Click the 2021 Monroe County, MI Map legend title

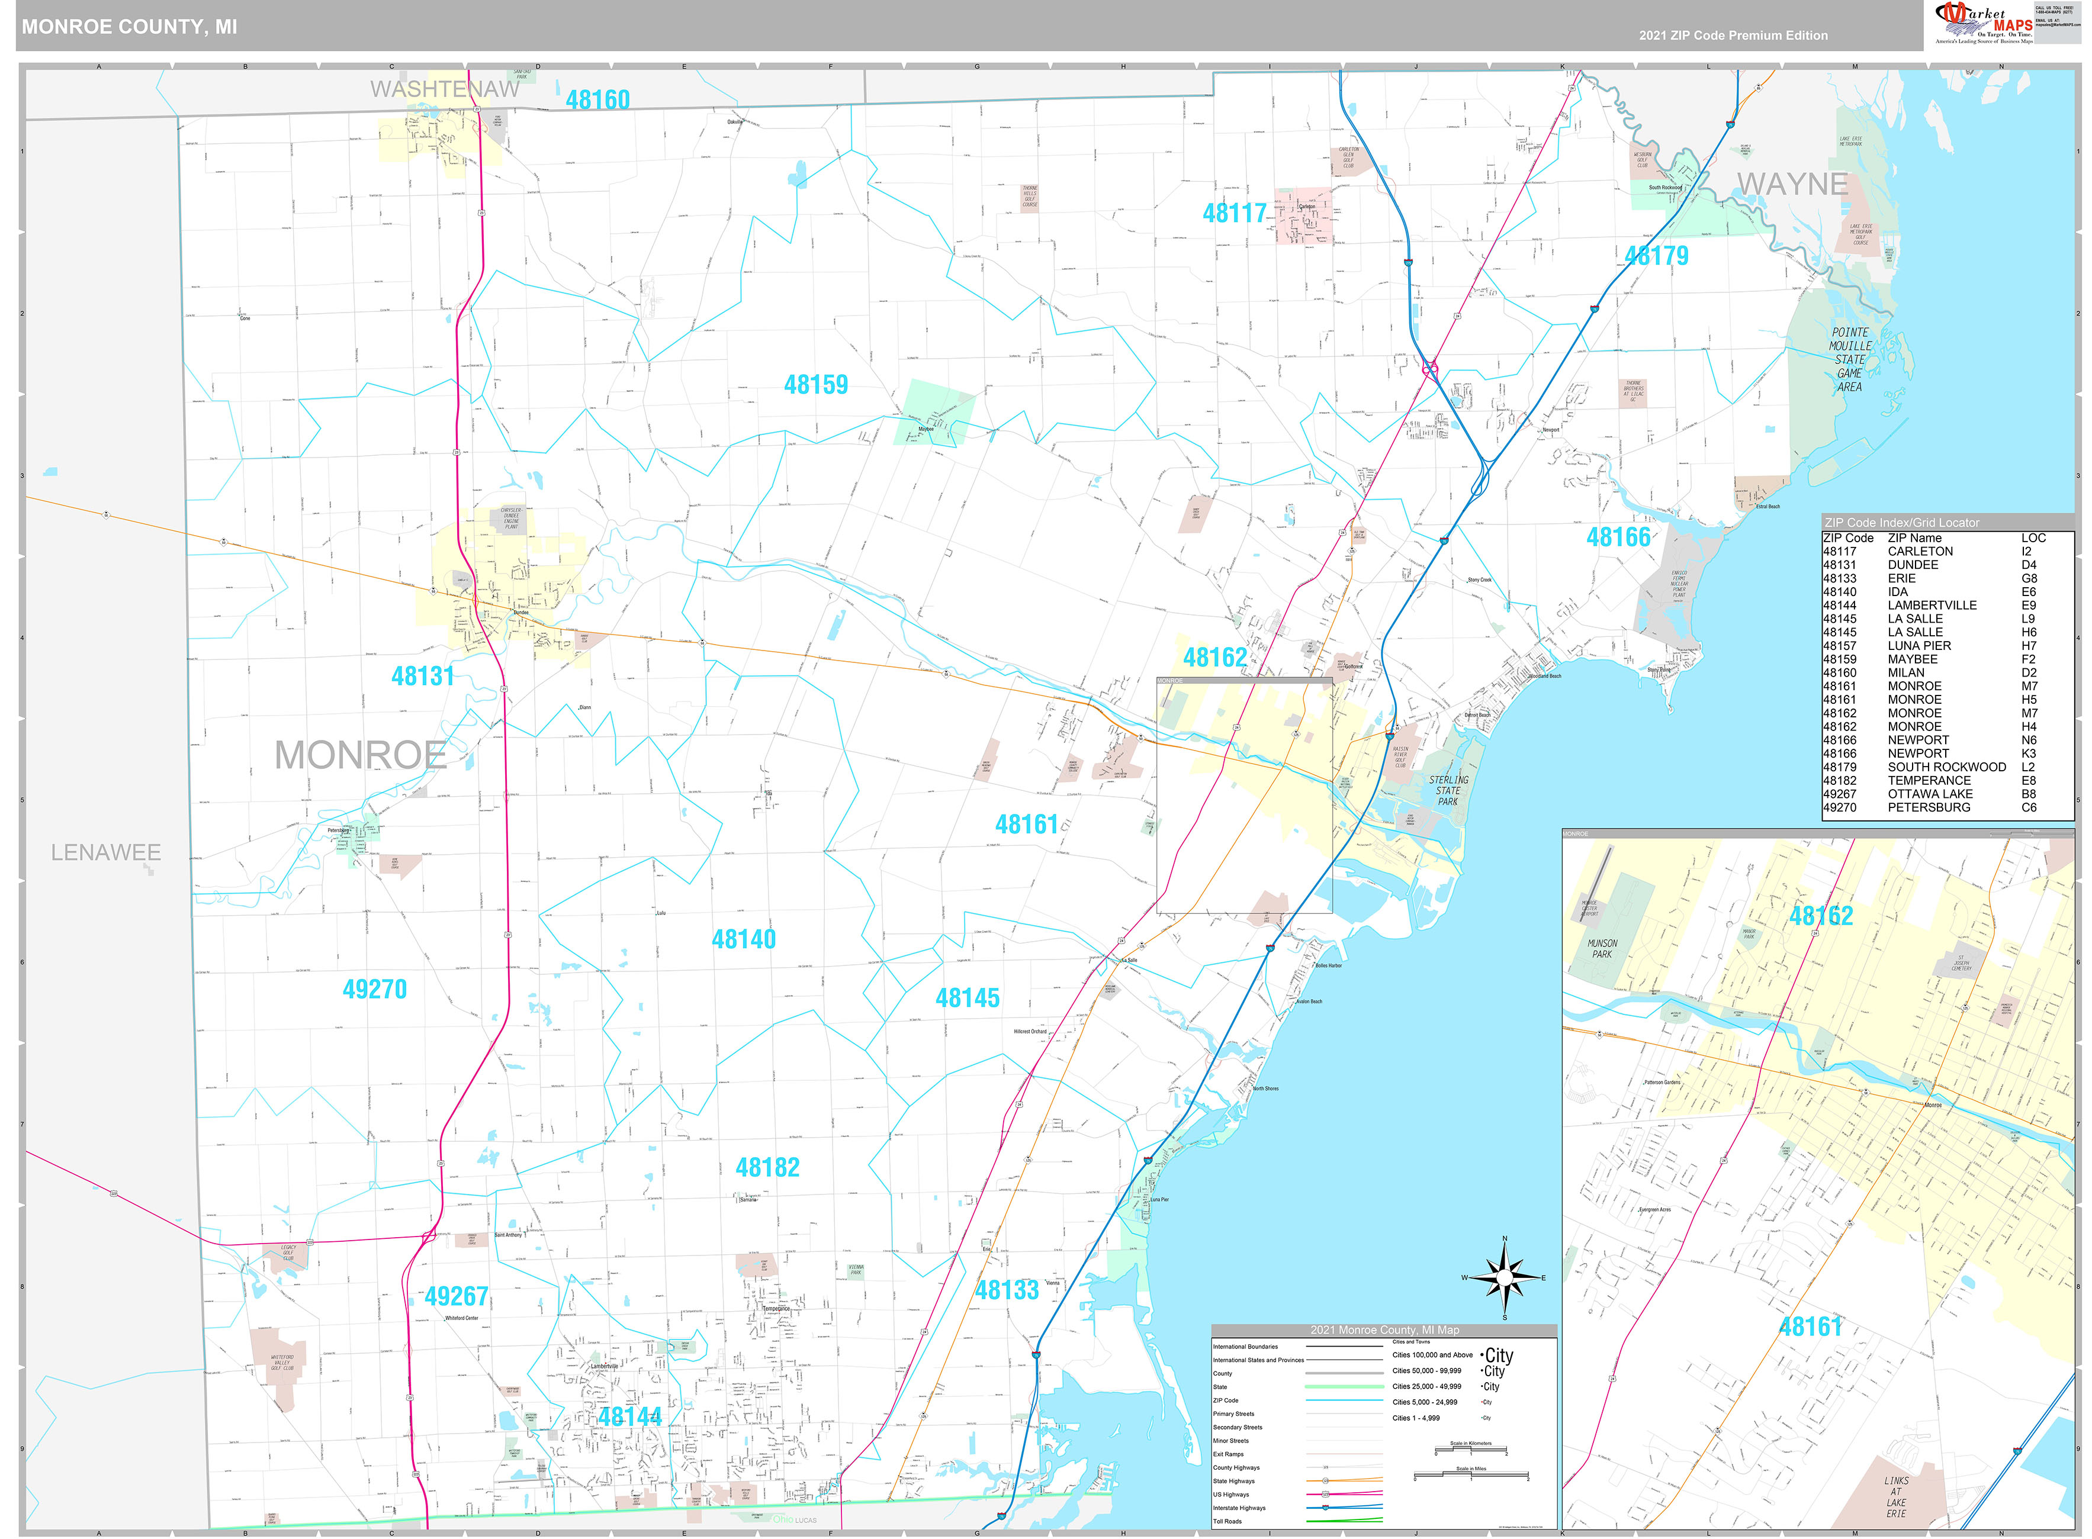coord(1385,1330)
